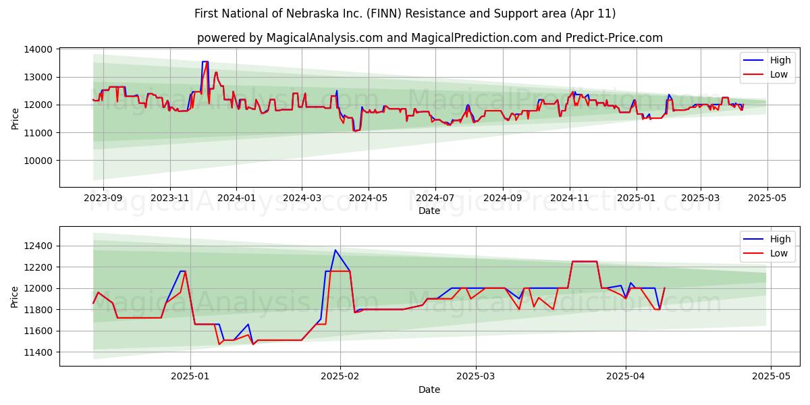Screen dimensions: 810x405
Task: Click the 2025-02 date tick label
Action: [x=340, y=377]
